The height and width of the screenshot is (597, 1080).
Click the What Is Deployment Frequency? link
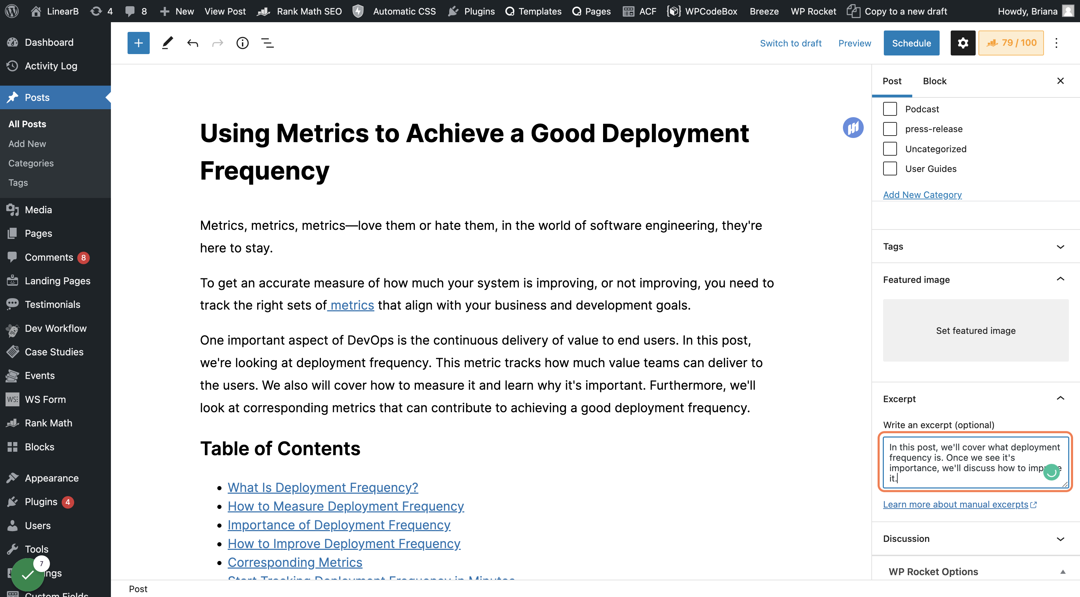click(x=323, y=487)
